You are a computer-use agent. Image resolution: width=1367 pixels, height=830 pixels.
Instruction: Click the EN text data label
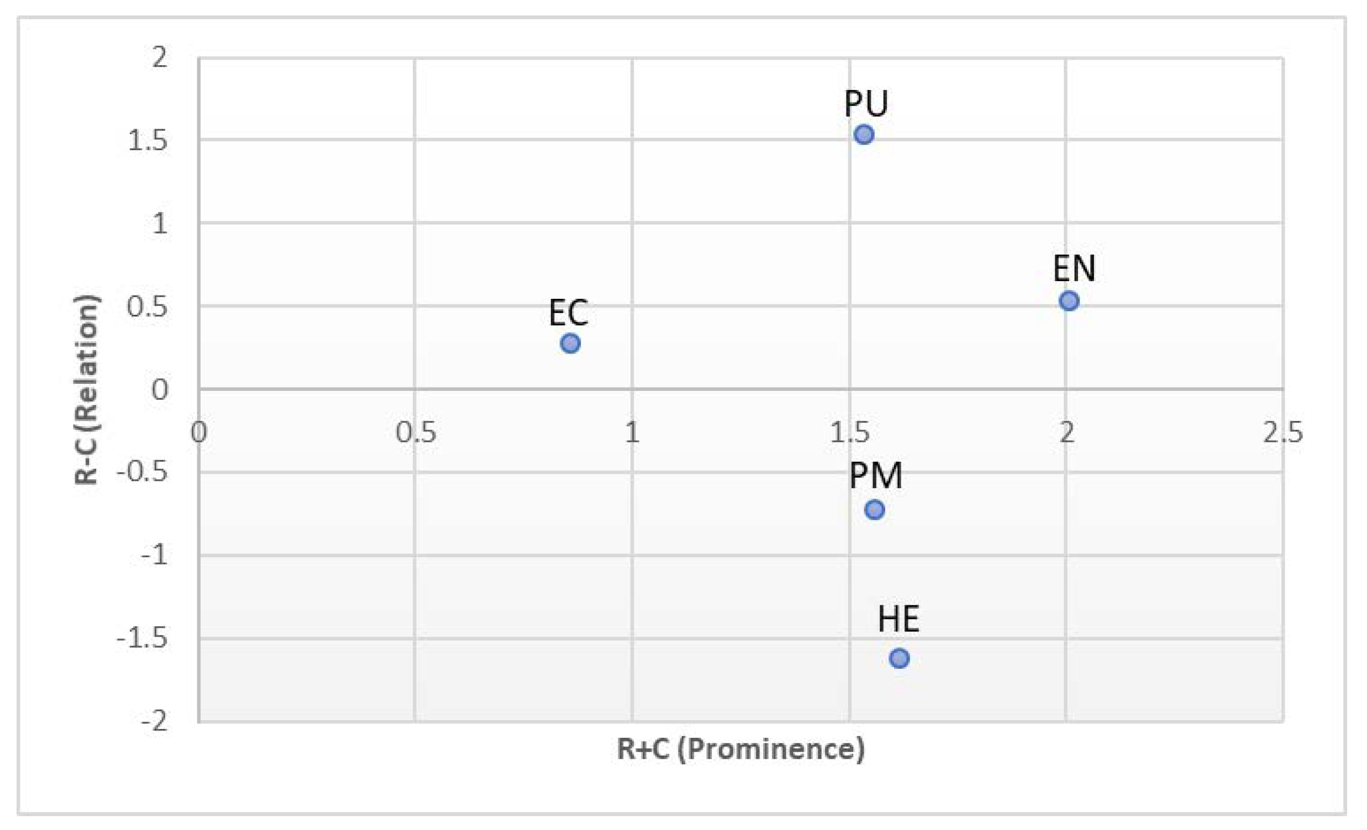1074,269
